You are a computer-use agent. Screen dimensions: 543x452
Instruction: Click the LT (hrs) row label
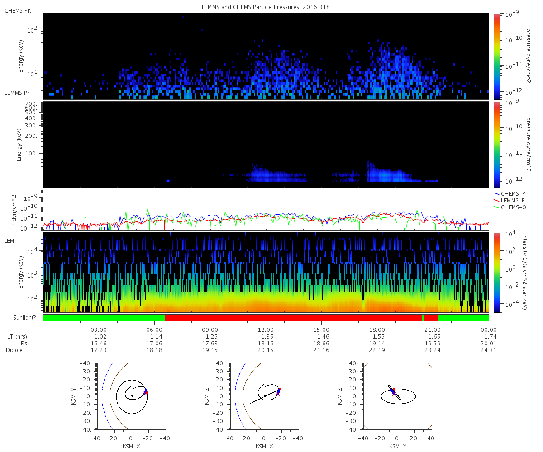click(x=16, y=337)
